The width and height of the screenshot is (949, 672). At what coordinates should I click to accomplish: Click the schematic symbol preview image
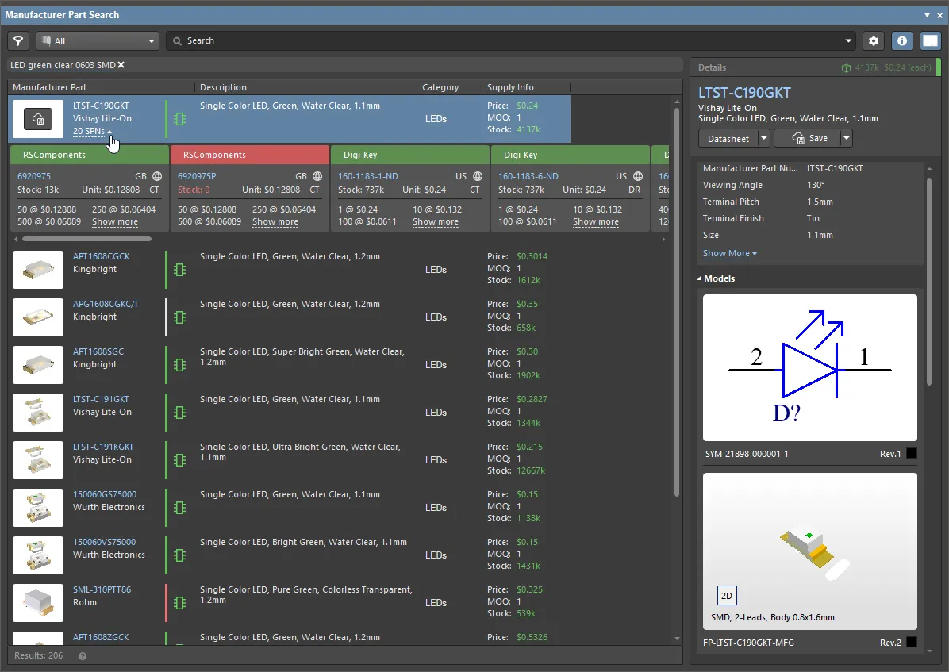click(810, 367)
